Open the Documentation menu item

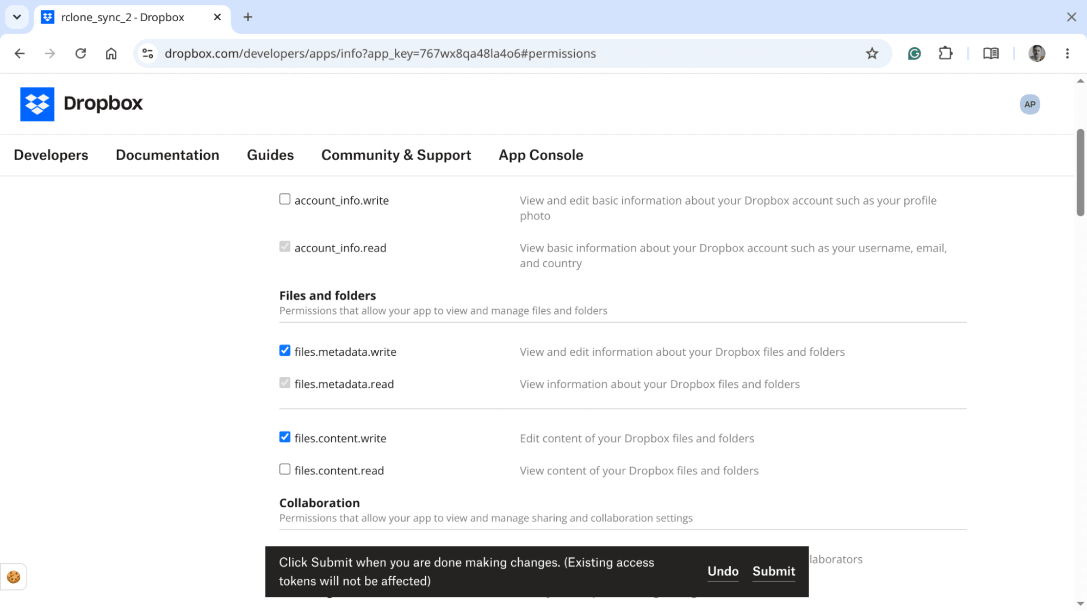[x=167, y=155]
